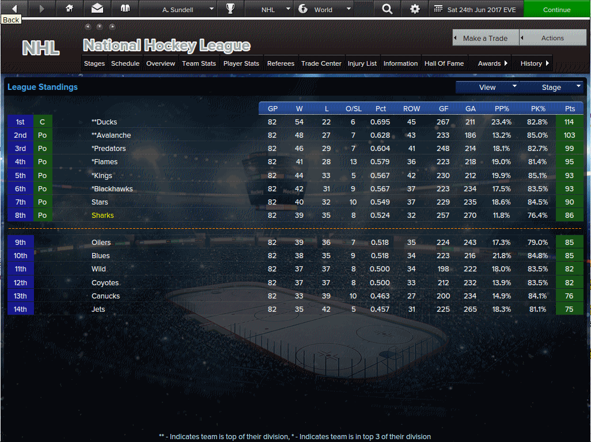Sort by the O/SL column header
This screenshot has height=442, width=591.
(354, 108)
